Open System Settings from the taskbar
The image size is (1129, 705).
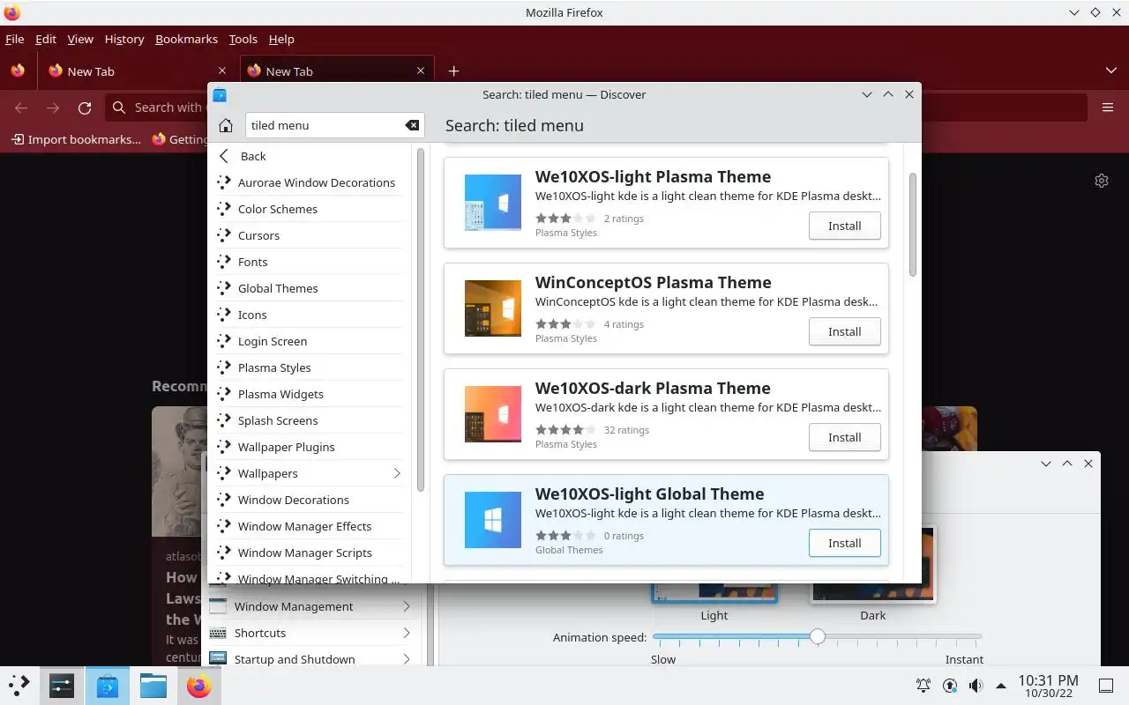click(x=62, y=685)
